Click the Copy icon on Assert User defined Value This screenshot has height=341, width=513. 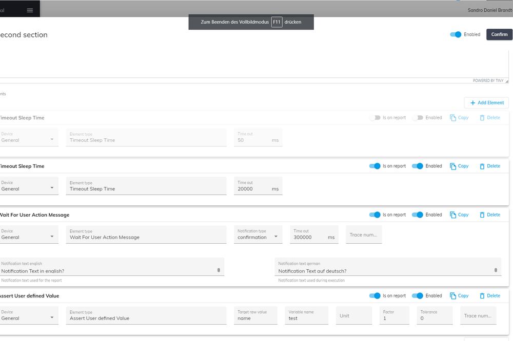pyautogui.click(x=452, y=295)
